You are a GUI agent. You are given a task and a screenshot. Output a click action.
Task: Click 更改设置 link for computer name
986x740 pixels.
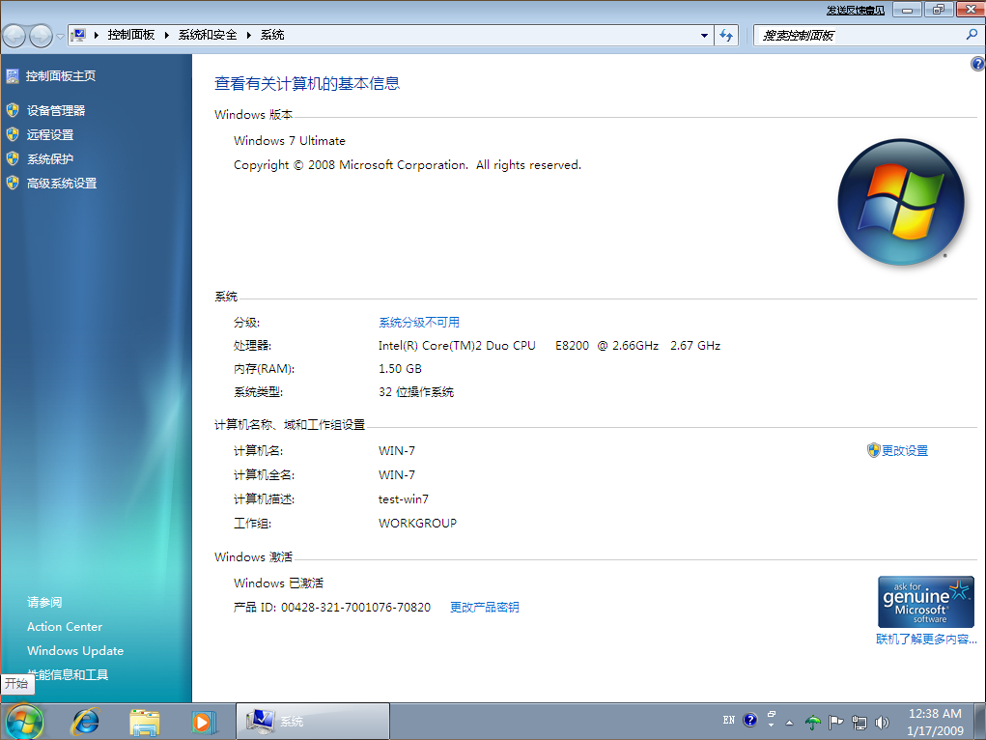pos(905,450)
